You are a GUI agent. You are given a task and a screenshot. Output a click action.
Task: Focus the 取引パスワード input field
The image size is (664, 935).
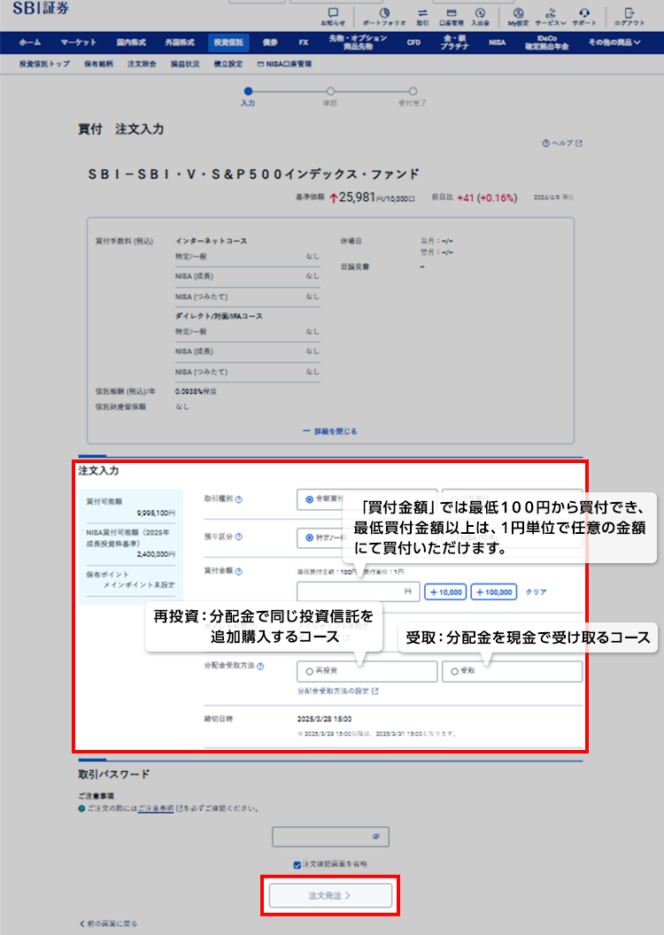[331, 837]
